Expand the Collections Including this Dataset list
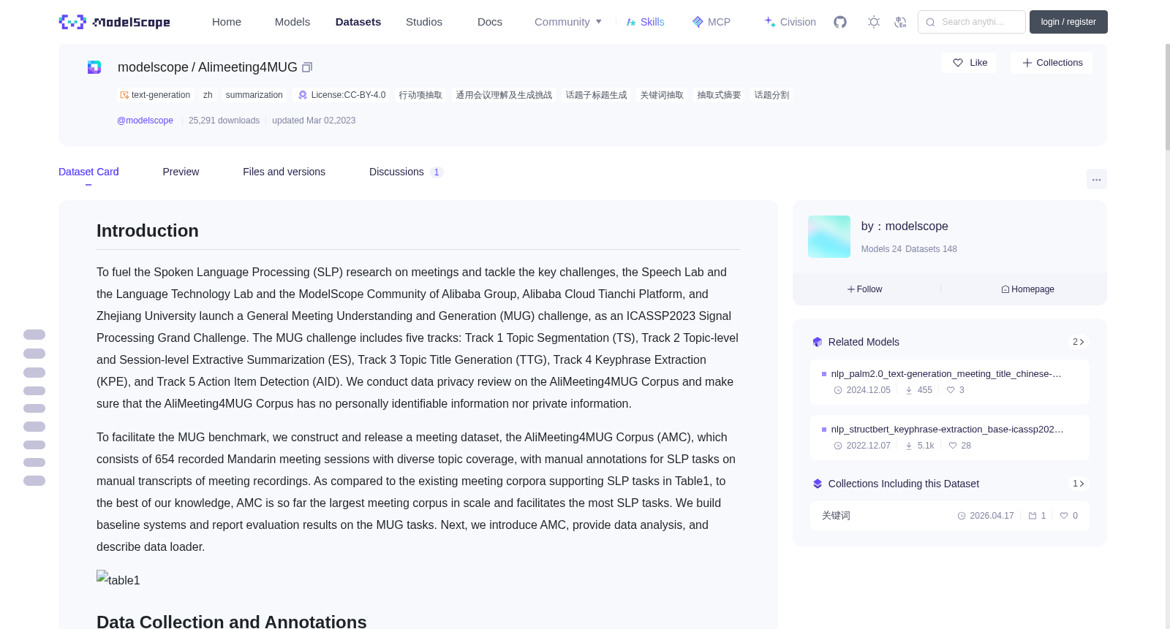This screenshot has width=1170, height=629. click(1078, 484)
